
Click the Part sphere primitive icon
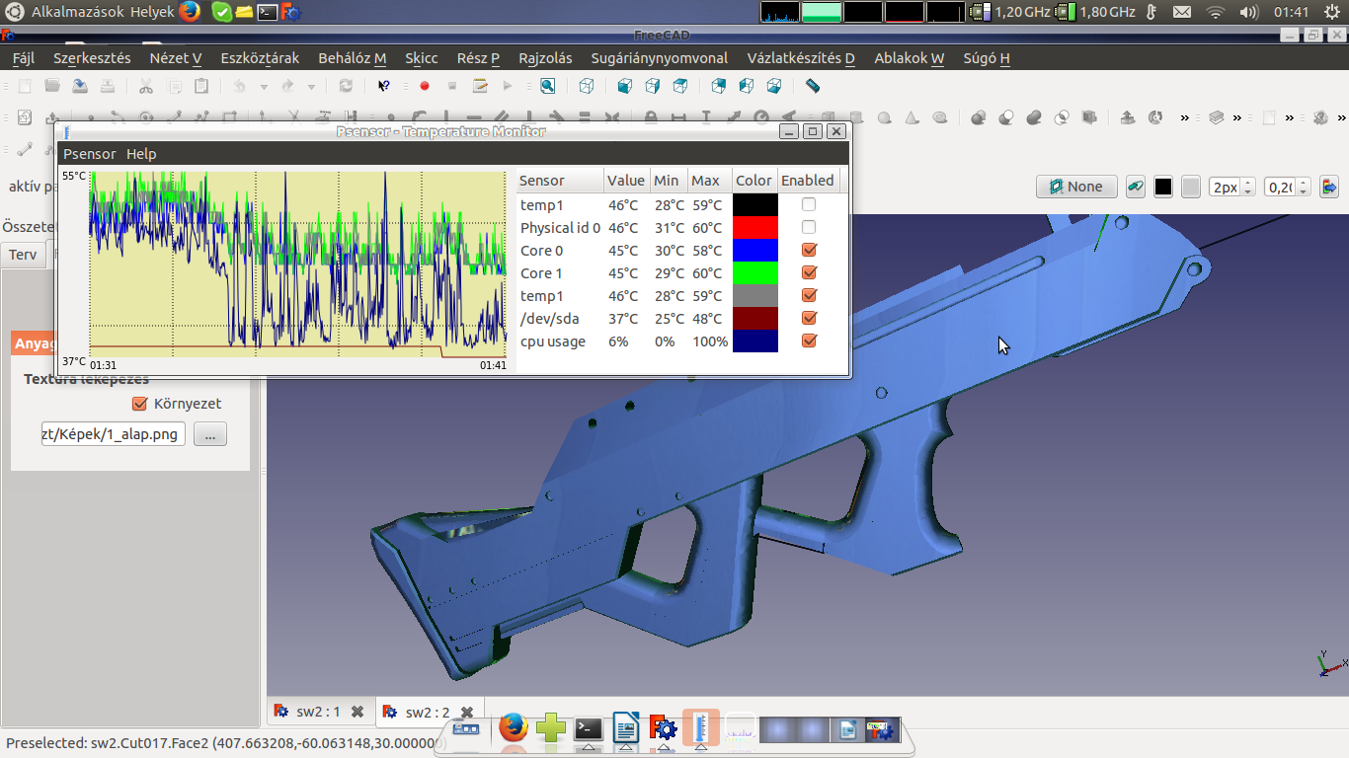885,117
